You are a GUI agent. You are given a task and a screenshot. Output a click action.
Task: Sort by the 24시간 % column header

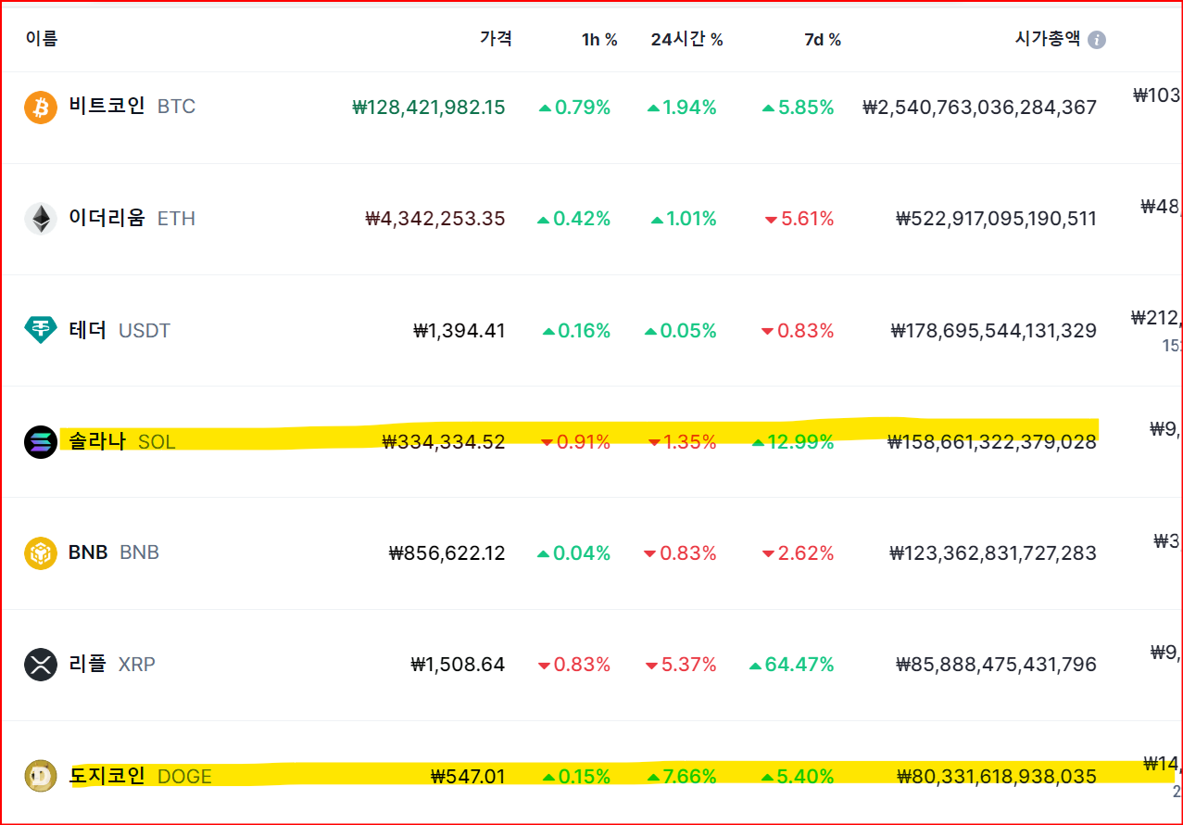tap(687, 40)
